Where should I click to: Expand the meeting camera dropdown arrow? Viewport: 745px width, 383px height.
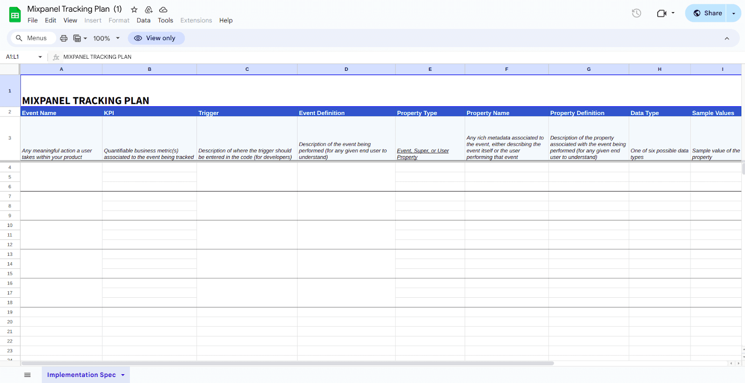tap(673, 13)
